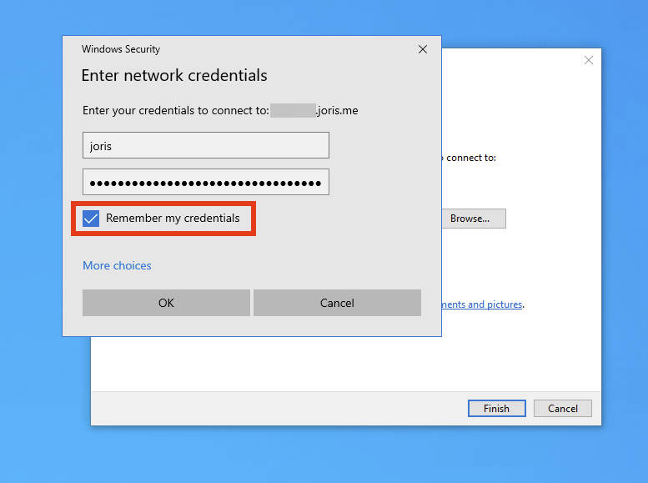Cancel the network credentials dialog

337,303
